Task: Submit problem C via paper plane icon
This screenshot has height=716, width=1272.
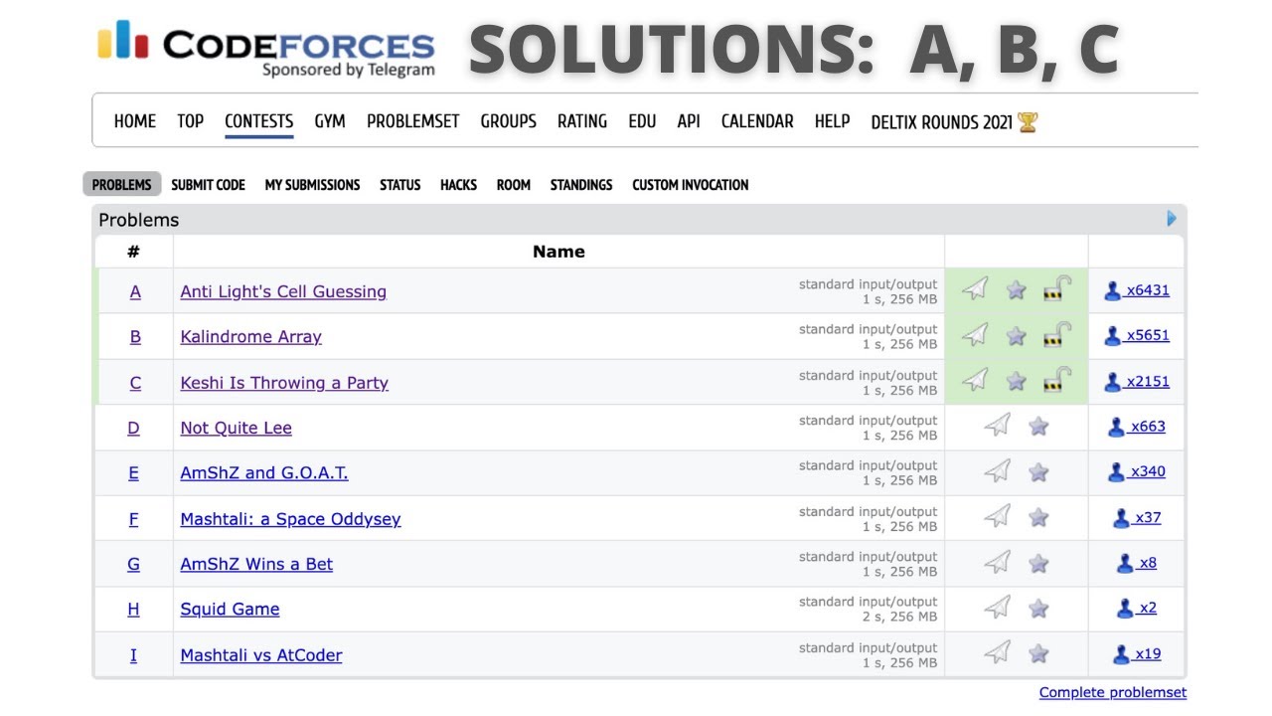Action: (x=975, y=381)
